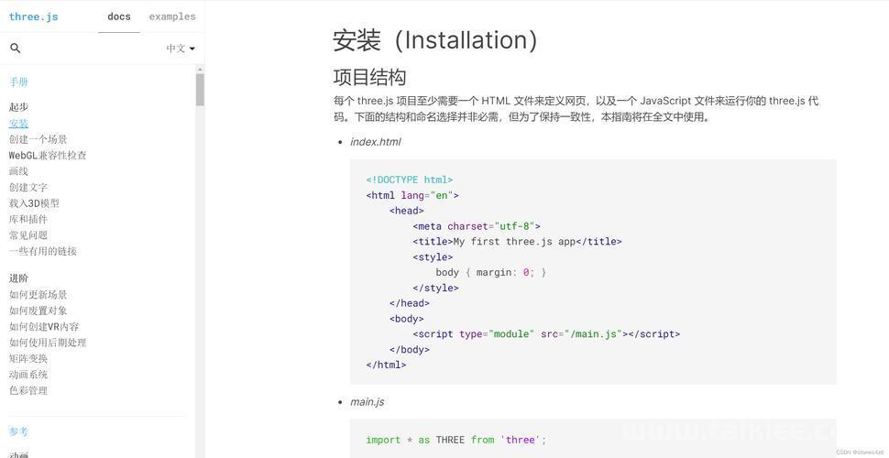Open the 安装 page in sidebar
This screenshot has width=889, height=458.
pyautogui.click(x=18, y=123)
